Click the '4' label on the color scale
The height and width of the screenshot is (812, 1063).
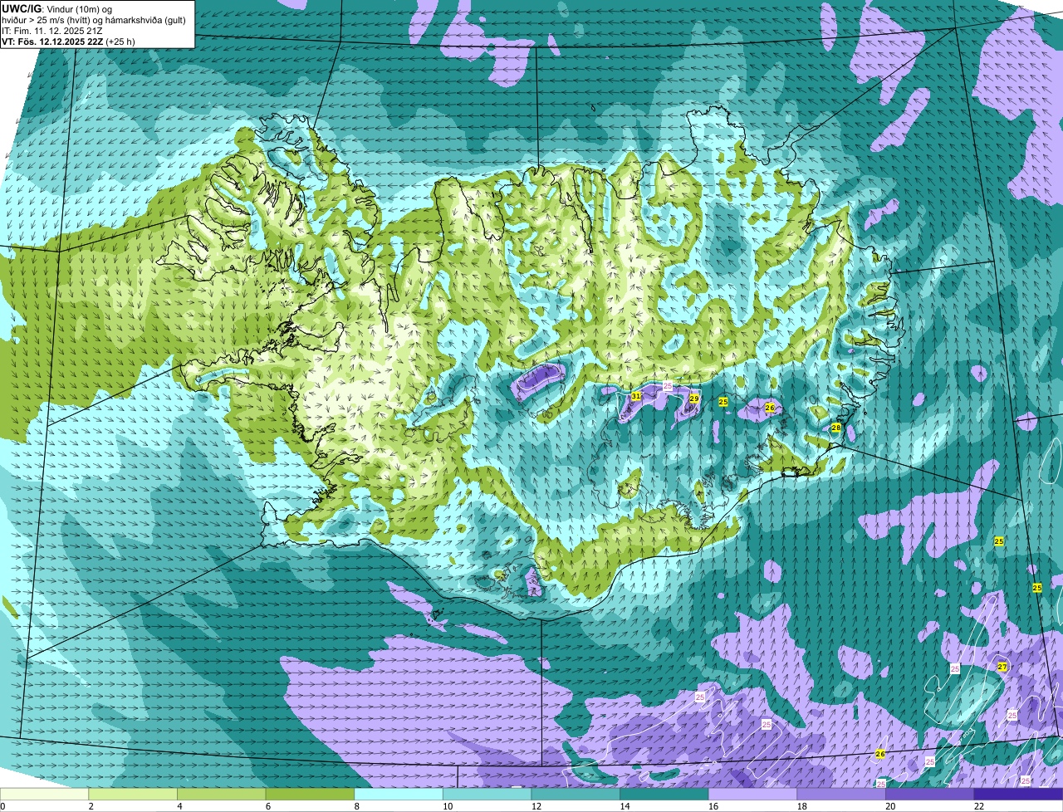pos(179,806)
